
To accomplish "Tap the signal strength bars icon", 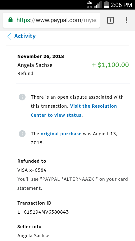I will click(98, 5).
